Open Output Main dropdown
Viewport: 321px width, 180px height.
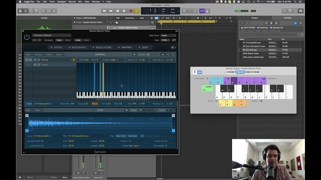(114, 60)
